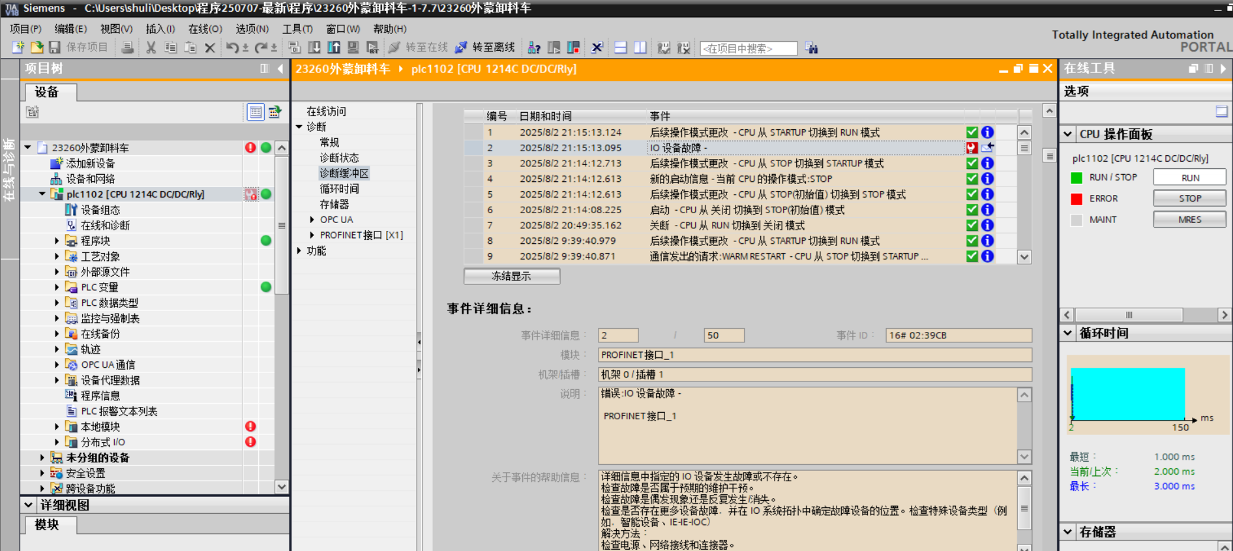Select 诊断状态 in the diagnostics tree

tap(339, 158)
